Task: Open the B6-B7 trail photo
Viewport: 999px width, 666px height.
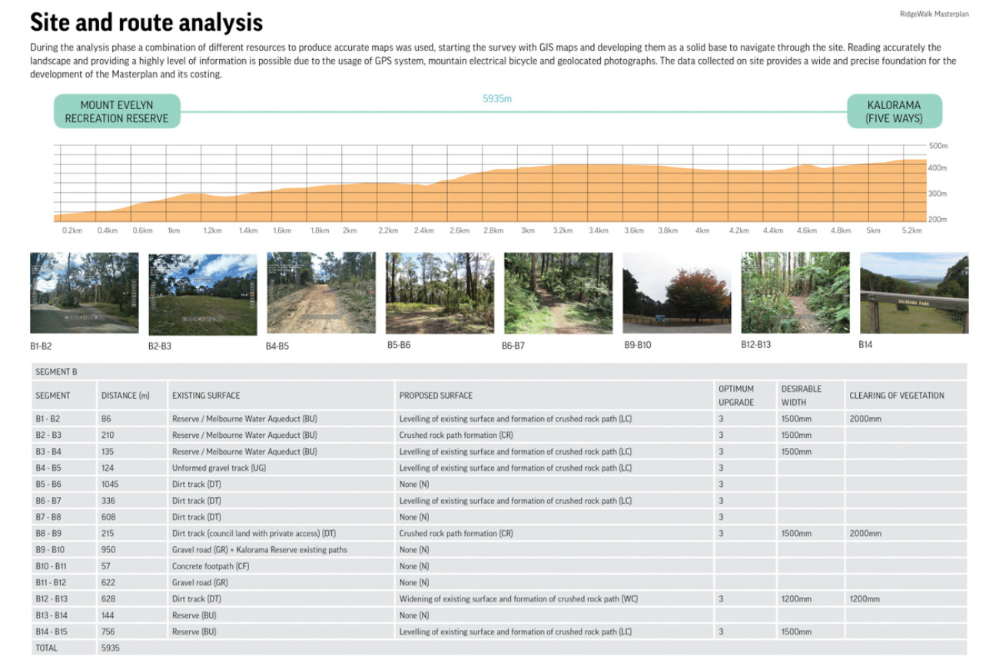Action: tap(558, 293)
